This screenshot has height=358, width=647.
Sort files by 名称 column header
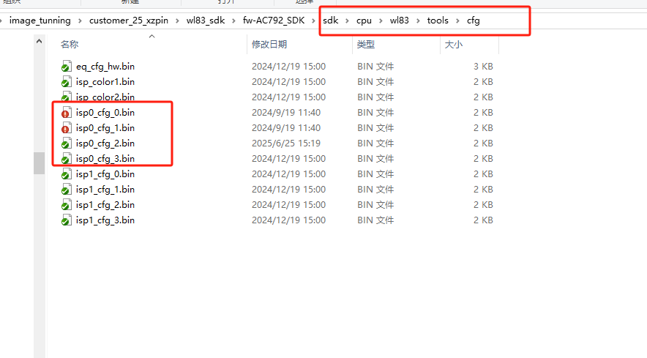(70, 44)
